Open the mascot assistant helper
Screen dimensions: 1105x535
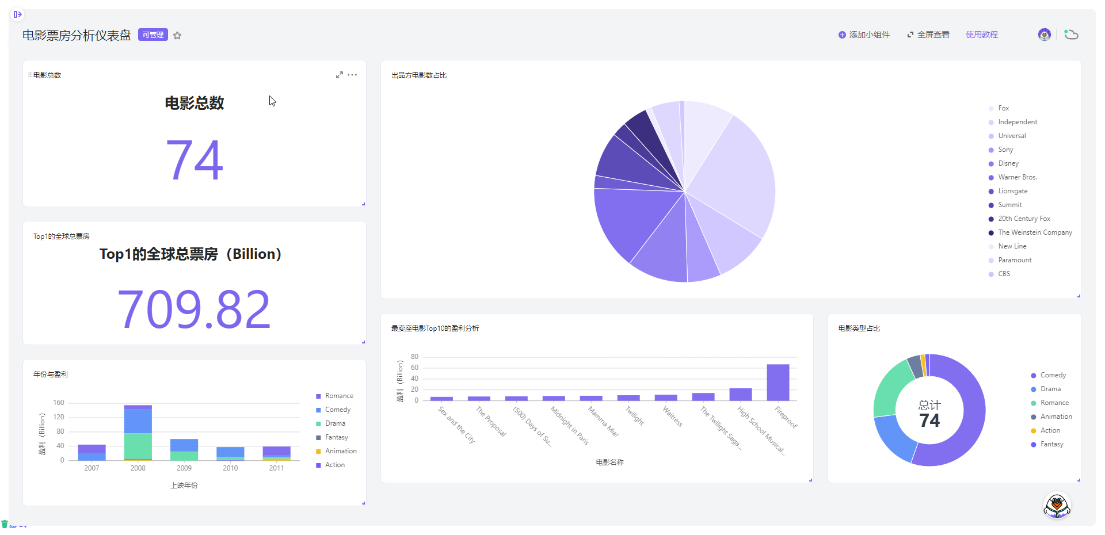pos(1057,506)
